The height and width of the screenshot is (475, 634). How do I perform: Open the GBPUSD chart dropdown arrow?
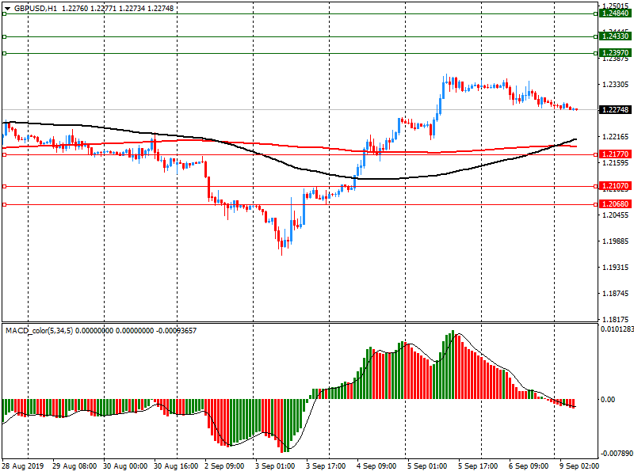pos(7,9)
